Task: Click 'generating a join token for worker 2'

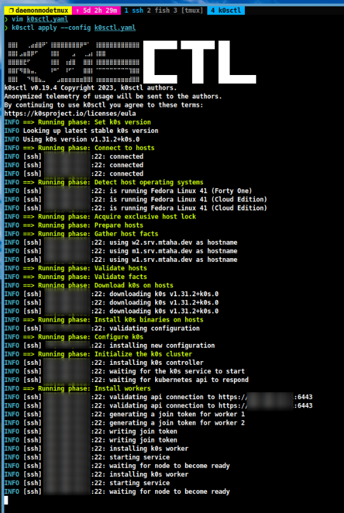Action: click(x=125, y=423)
